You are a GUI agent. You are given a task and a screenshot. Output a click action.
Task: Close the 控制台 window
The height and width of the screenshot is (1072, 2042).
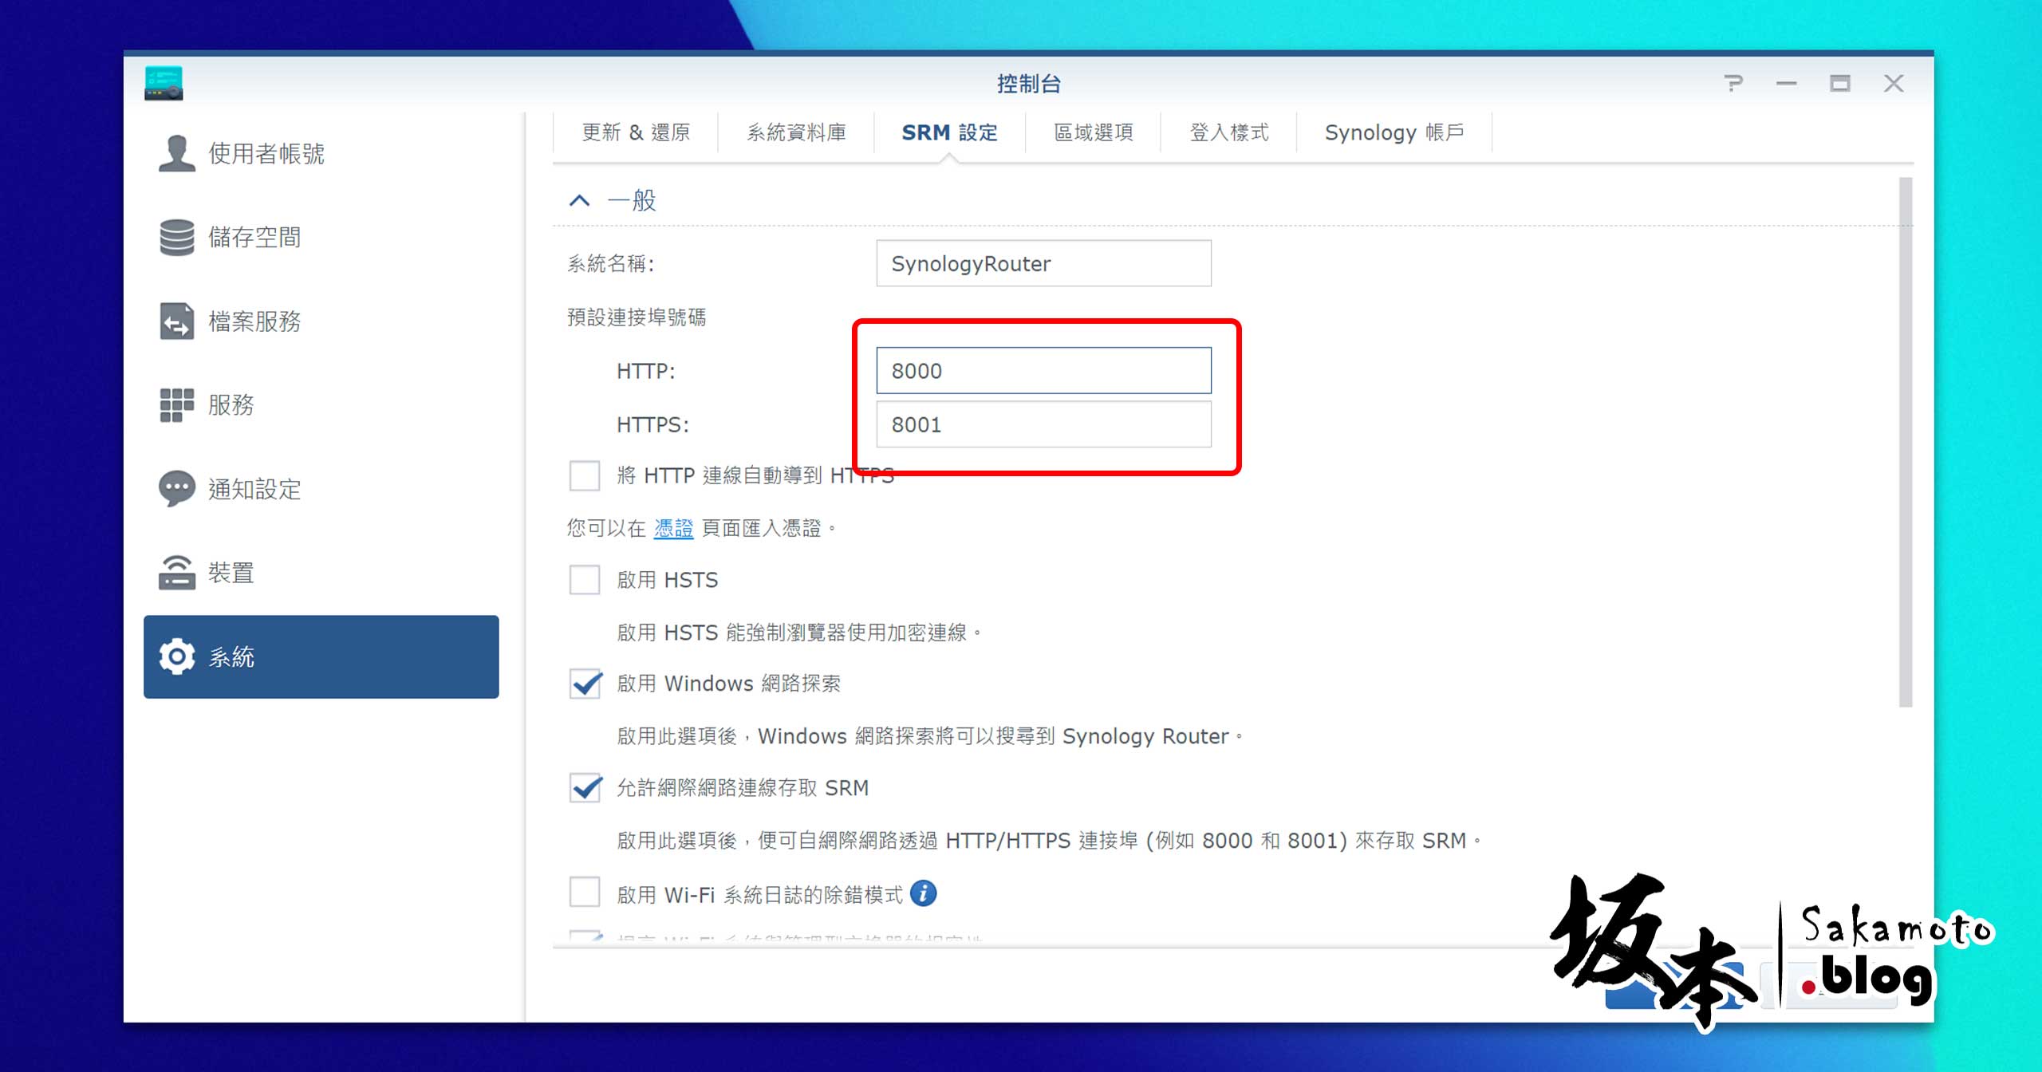click(1894, 83)
